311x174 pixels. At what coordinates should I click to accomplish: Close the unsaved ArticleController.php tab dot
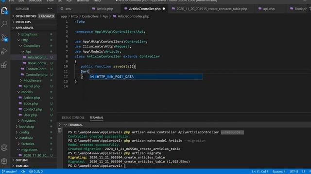(164, 9)
